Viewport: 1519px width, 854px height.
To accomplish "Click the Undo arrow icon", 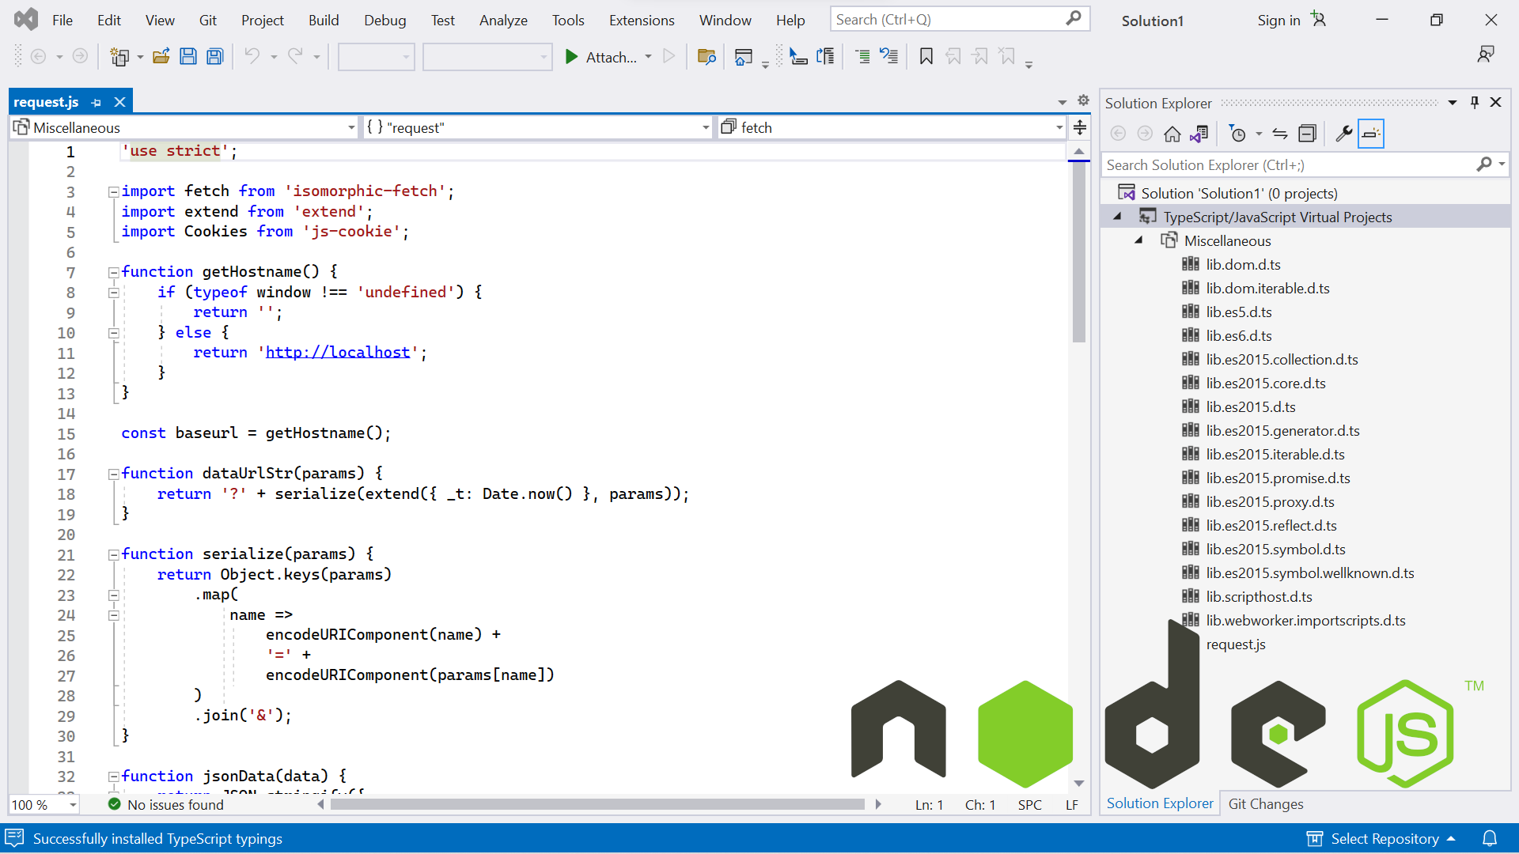I will pos(252,57).
